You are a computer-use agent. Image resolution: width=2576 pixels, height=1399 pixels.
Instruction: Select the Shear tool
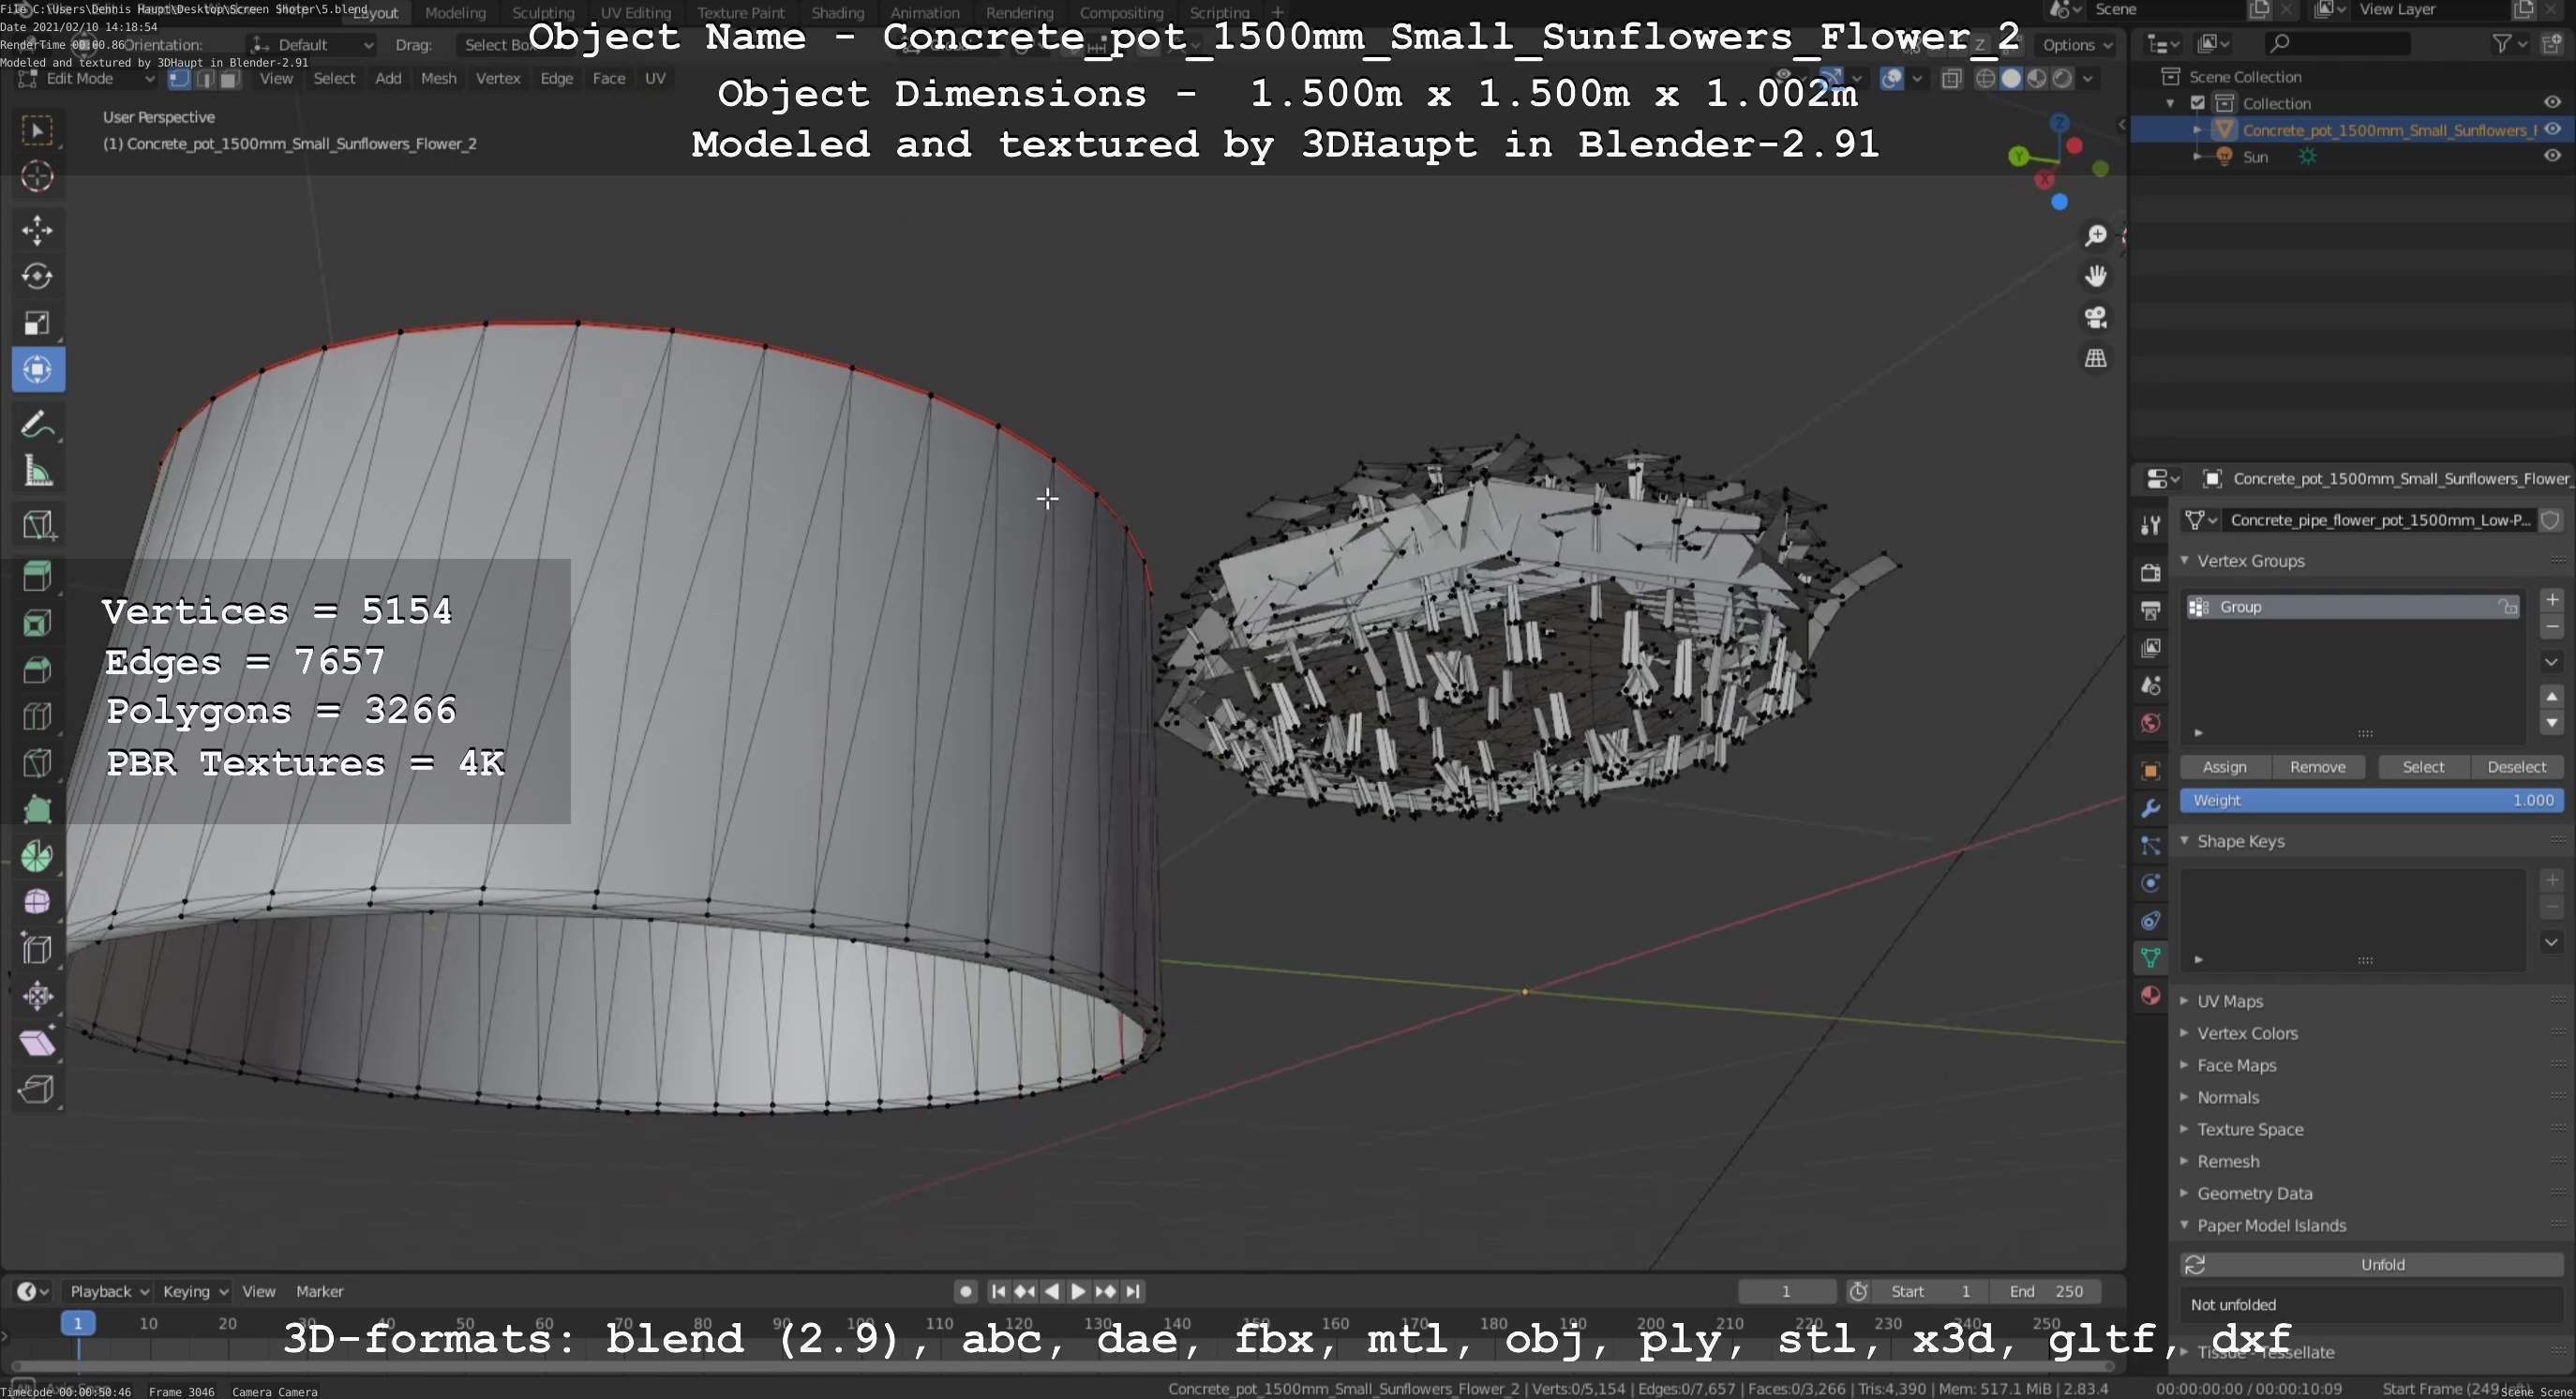pyautogui.click(x=37, y=1043)
